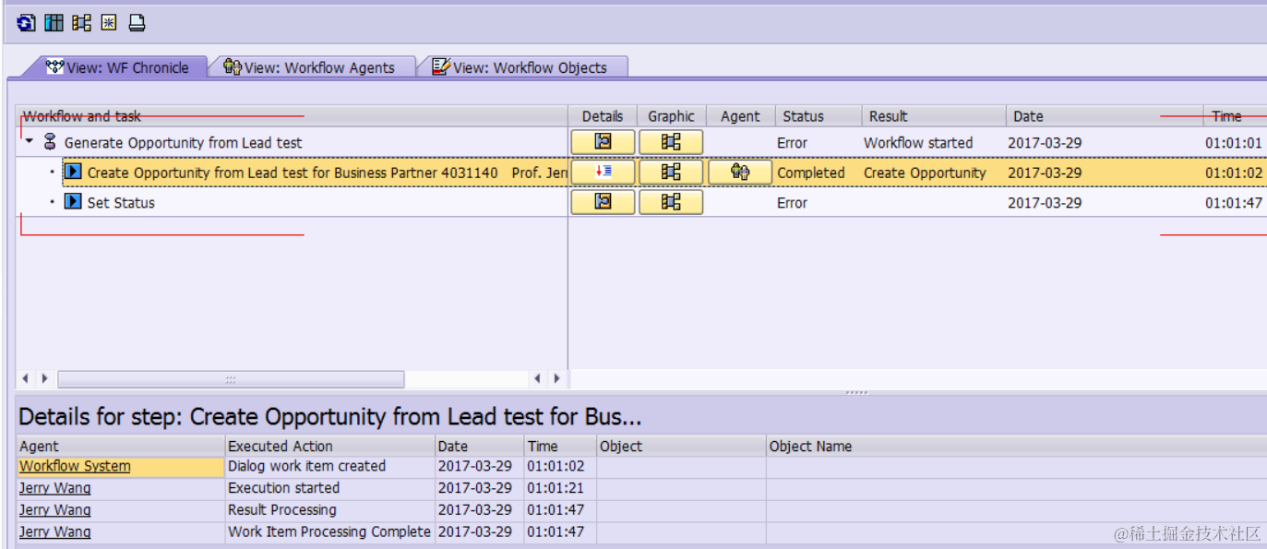
Task: Click the 'Dialog work item created' cell
Action: tap(329, 466)
